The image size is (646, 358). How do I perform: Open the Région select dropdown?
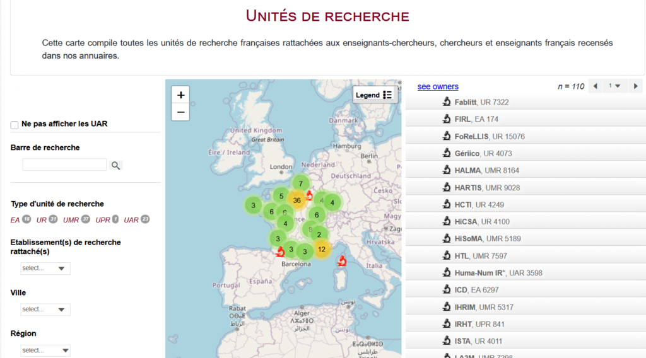[x=45, y=350]
